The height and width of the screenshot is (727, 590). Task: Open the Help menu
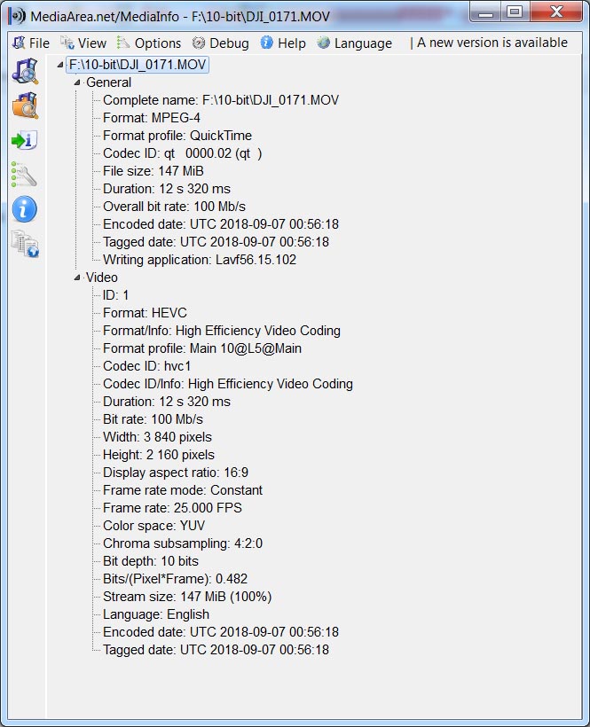[283, 43]
